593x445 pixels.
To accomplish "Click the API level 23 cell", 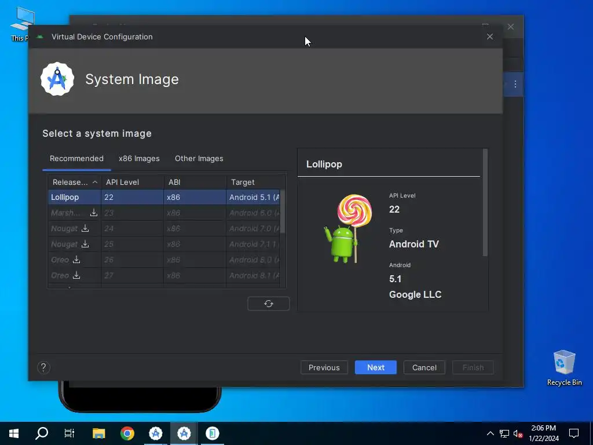I will pos(133,213).
